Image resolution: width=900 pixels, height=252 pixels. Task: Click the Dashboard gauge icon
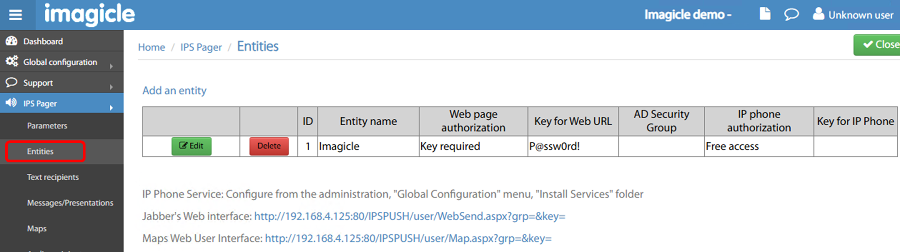coord(11,41)
